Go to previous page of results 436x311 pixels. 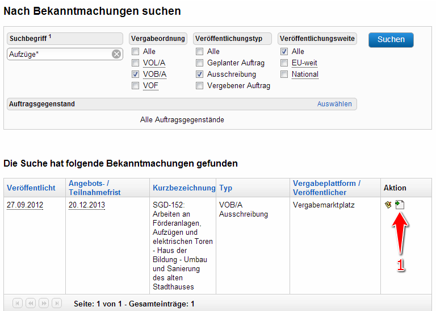30,304
